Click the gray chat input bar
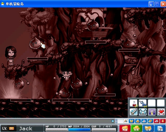This screenshot has height=132, width=166. [56, 121]
